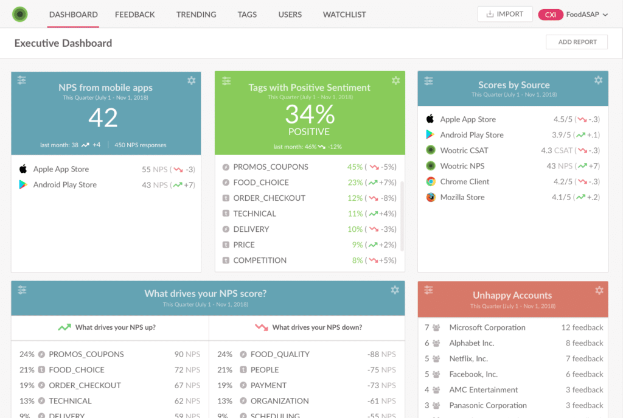Click the green app logo in top-left corner
The width and height of the screenshot is (623, 418).
(21, 13)
